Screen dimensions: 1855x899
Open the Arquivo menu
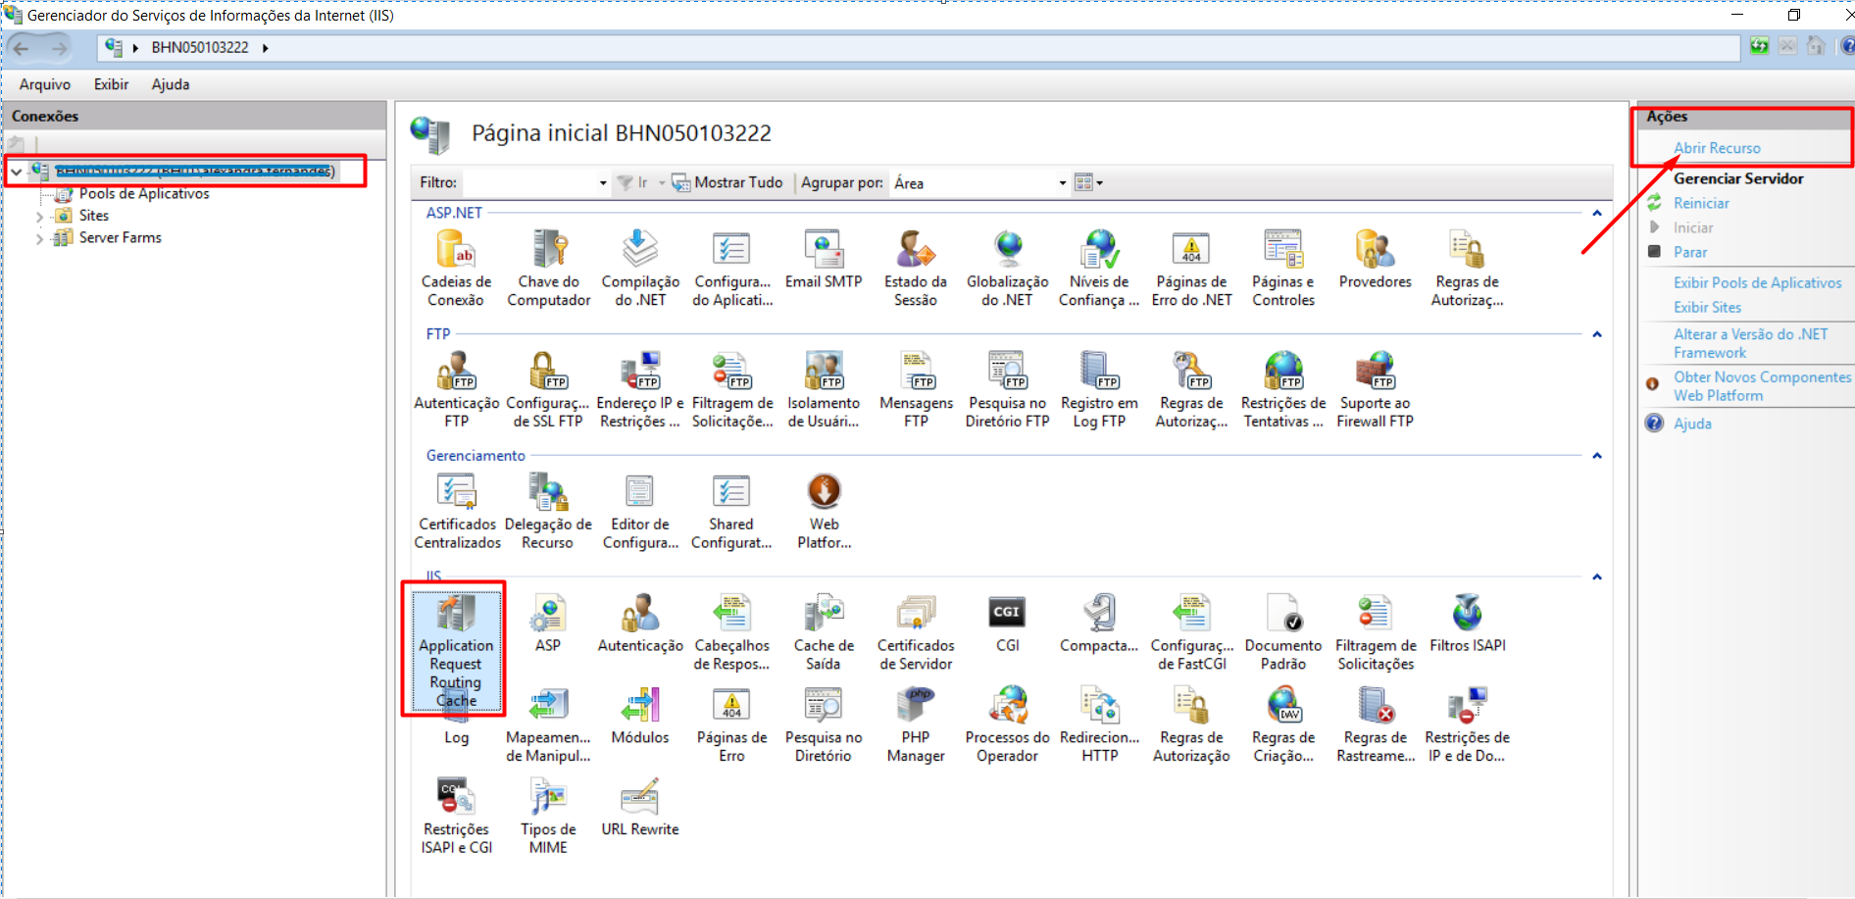click(45, 84)
